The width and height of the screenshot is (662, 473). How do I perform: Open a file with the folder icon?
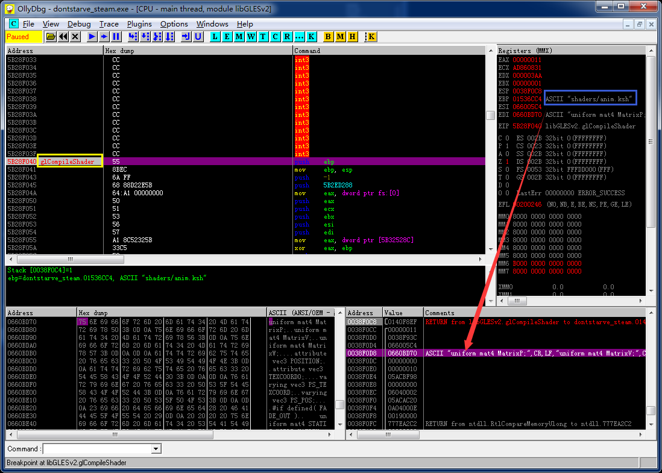(x=51, y=37)
